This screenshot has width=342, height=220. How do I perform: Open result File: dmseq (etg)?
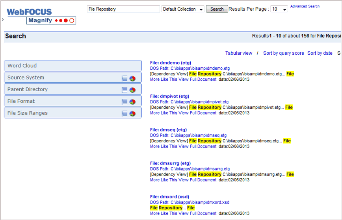pyautogui.click(x=168, y=130)
